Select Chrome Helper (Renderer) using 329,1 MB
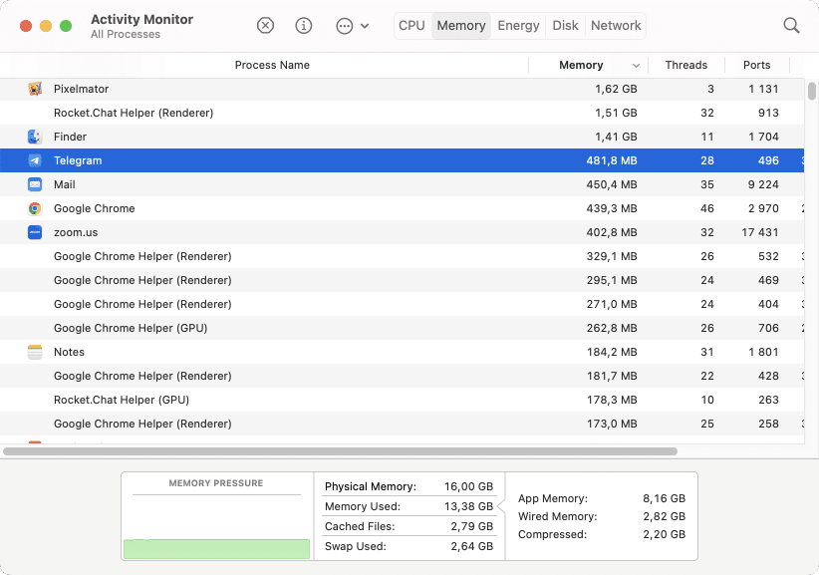Image resolution: width=819 pixels, height=575 pixels. [x=402, y=256]
